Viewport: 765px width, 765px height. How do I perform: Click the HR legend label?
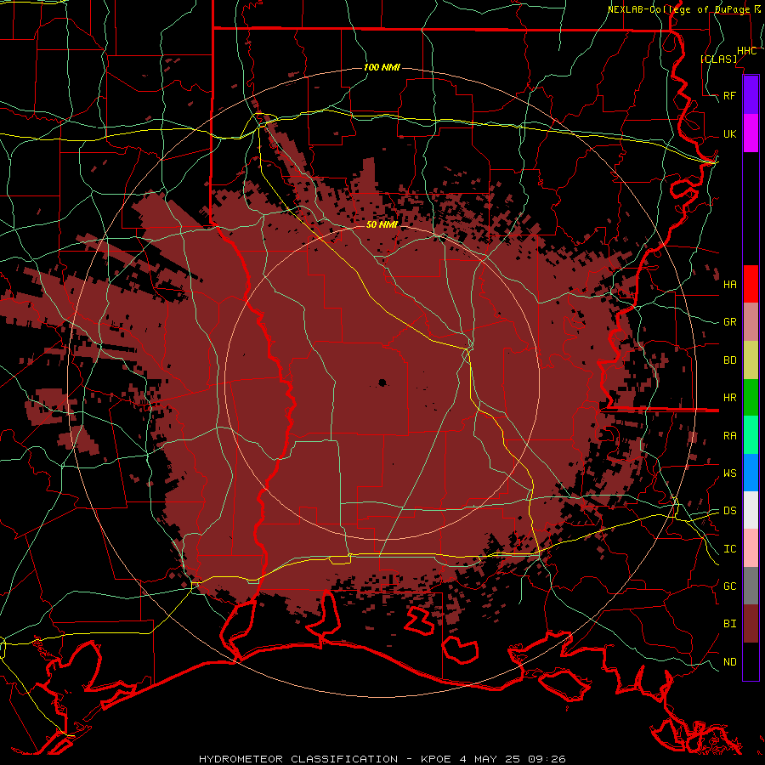tap(729, 398)
